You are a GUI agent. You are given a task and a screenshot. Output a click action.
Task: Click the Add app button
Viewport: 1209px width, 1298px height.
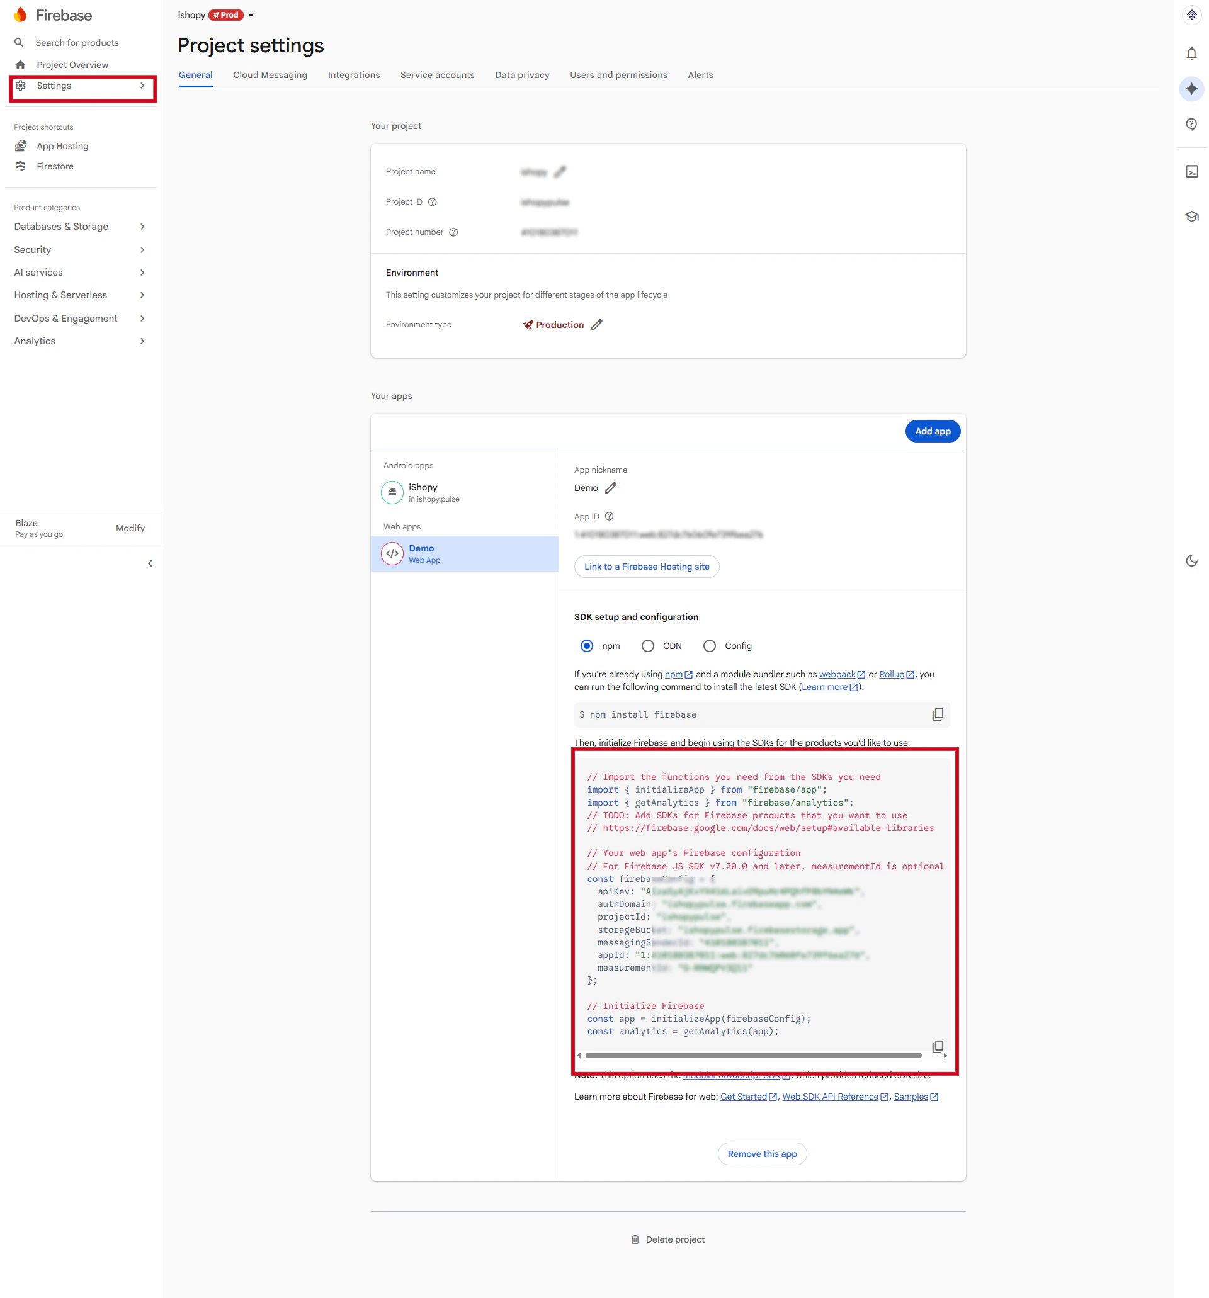(x=932, y=431)
